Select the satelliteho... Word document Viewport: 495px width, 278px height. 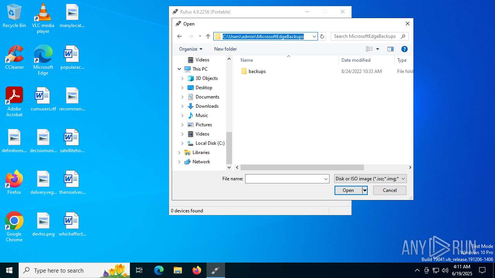coord(72,141)
